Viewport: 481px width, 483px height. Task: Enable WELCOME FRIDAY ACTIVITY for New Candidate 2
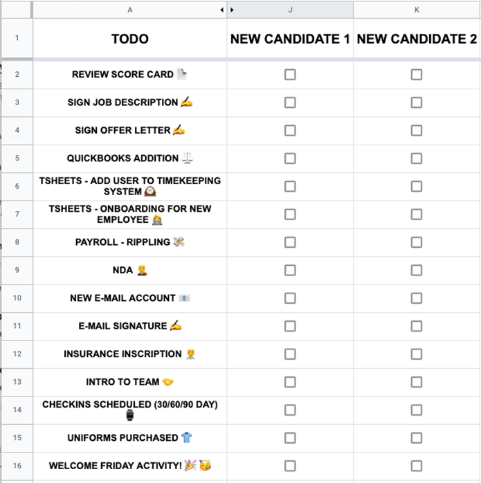click(416, 466)
